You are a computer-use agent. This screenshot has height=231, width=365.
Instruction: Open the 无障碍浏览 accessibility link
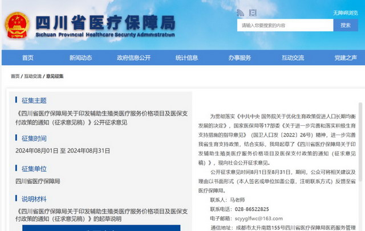point(346,13)
